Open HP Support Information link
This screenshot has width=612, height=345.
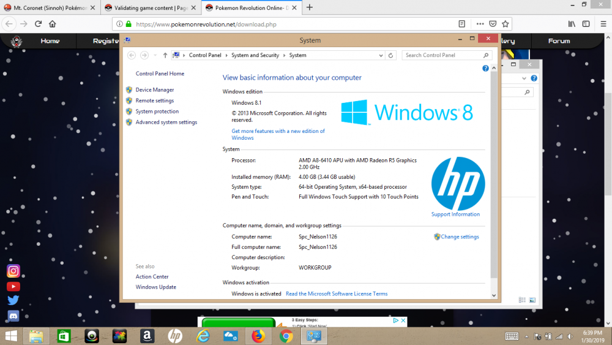coord(455,214)
